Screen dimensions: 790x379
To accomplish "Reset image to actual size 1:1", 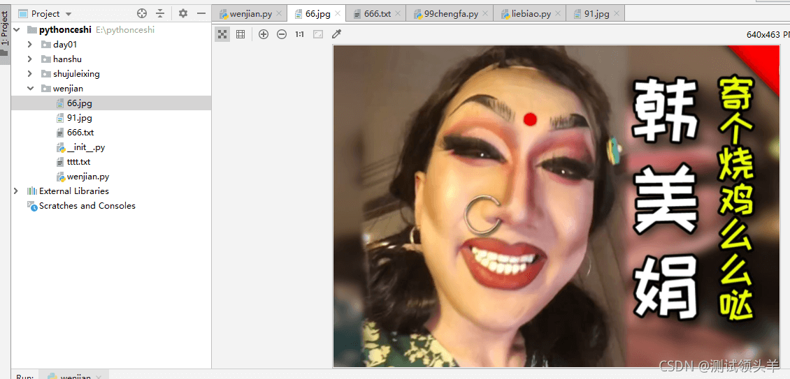I will click(300, 34).
